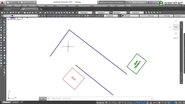Click ПоЦвету plot style box
The height and width of the screenshot is (104, 185).
click(179, 16)
